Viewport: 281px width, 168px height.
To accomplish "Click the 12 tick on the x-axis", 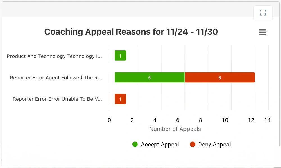I will 251,120.
